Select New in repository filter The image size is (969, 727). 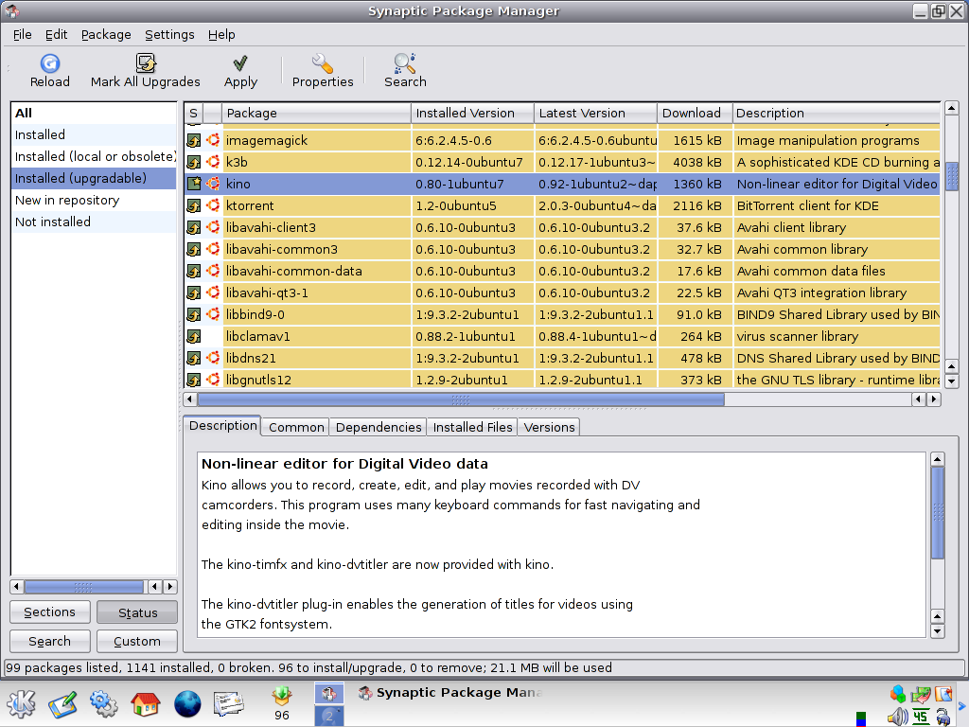pyautogui.click(x=94, y=201)
